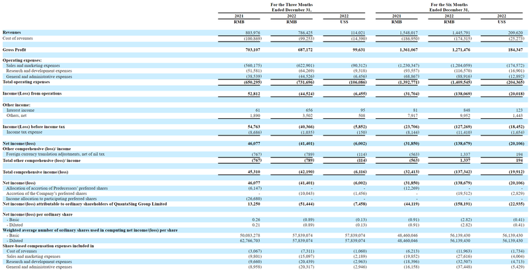Select the 'Others, net' row label
The image size is (529, 271).
17,116
